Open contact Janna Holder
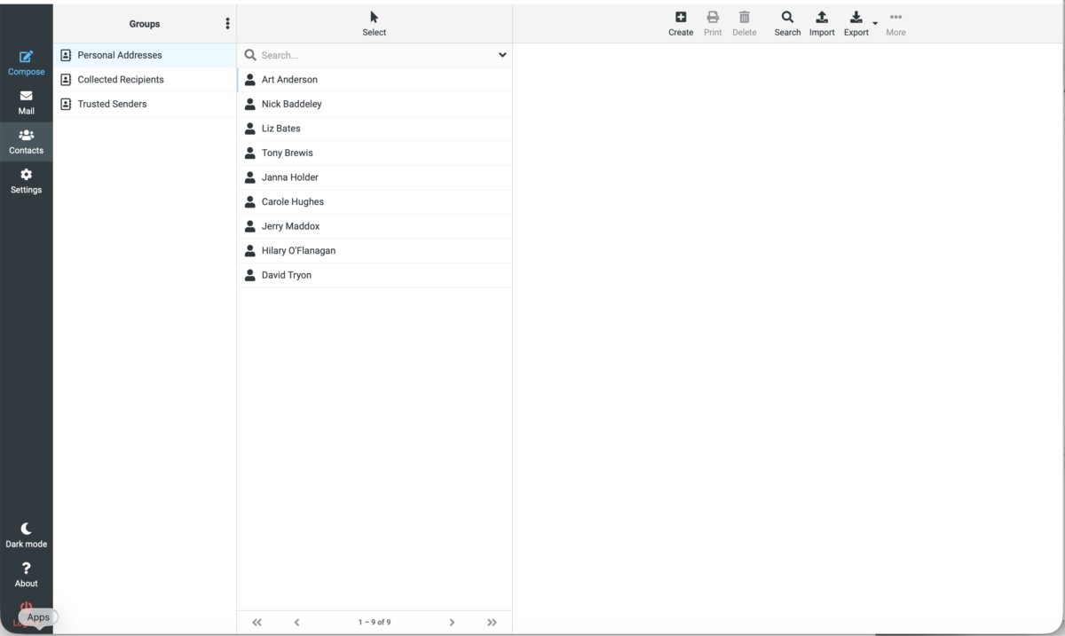The height and width of the screenshot is (636, 1065). click(375, 177)
